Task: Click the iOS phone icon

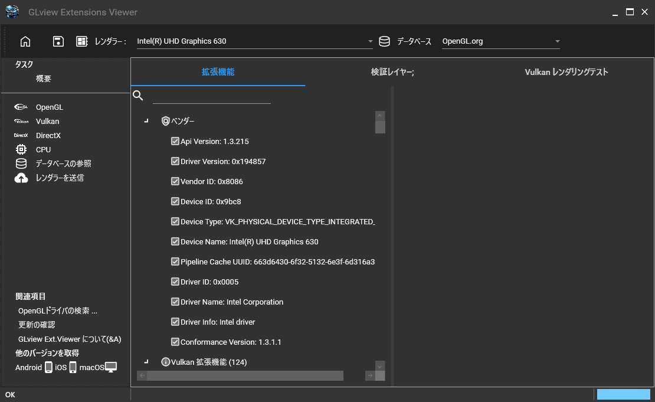Action: coord(73,367)
